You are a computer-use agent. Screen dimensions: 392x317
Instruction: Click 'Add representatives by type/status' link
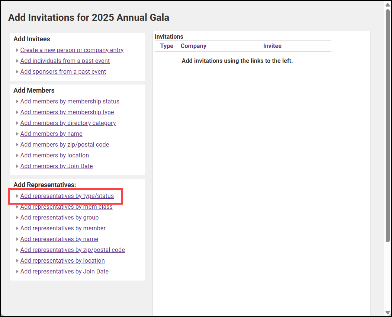67,196
